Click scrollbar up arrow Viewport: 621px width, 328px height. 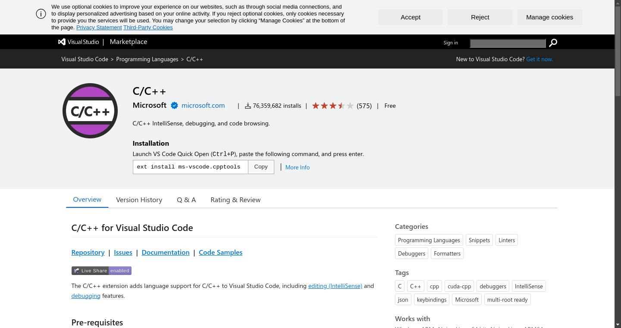pyautogui.click(x=618, y=3)
